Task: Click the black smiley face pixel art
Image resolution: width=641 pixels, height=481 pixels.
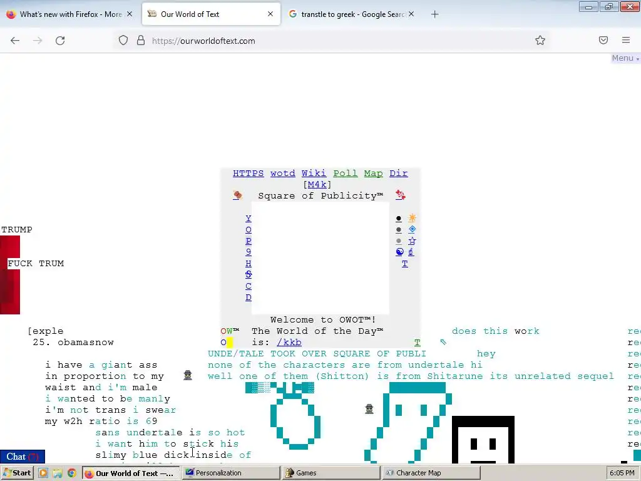Action: click(483, 440)
